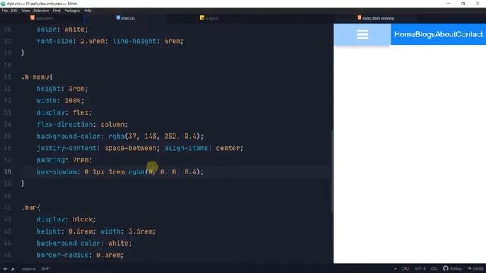Viewport: 486px width, 273px height.
Task: Click GitHub icon in status bar
Action: pyautogui.click(x=453, y=268)
